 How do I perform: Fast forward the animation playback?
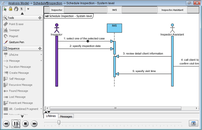[x=34, y=124]
